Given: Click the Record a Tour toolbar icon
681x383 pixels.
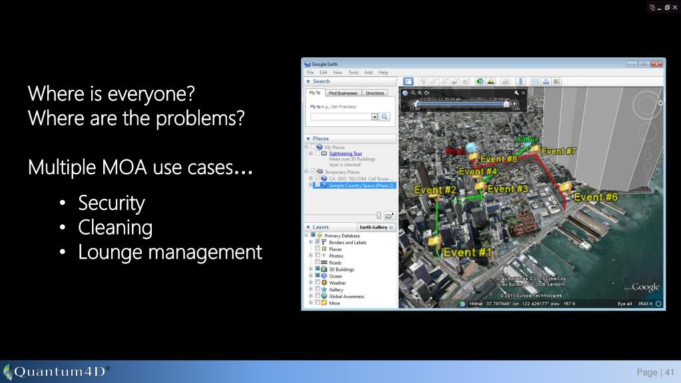Looking at the screenshot, I should point(465,82).
